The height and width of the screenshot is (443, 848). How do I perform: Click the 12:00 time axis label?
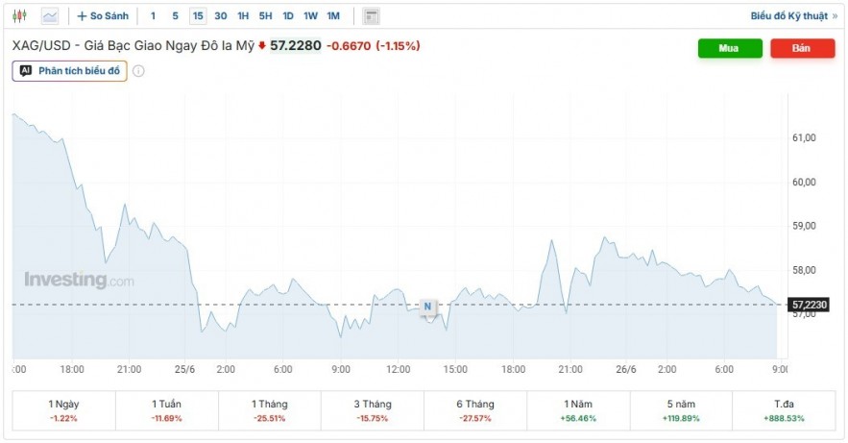click(x=398, y=369)
